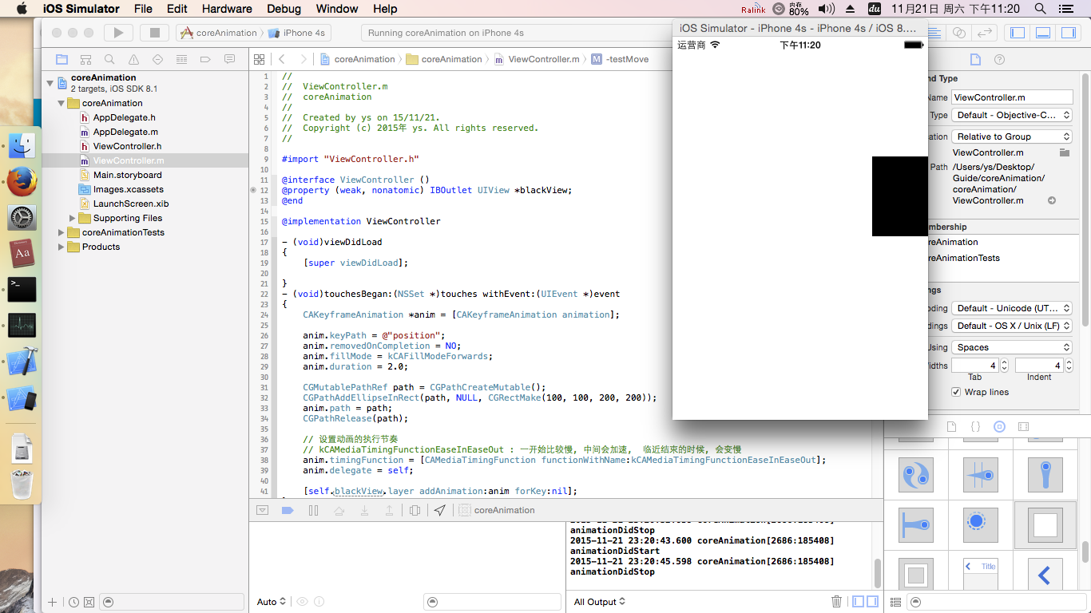Show the Project navigator folder icon

61,60
